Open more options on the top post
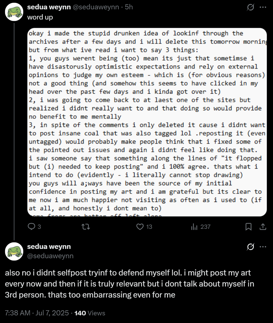The width and height of the screenshot is (273, 323). [263, 8]
